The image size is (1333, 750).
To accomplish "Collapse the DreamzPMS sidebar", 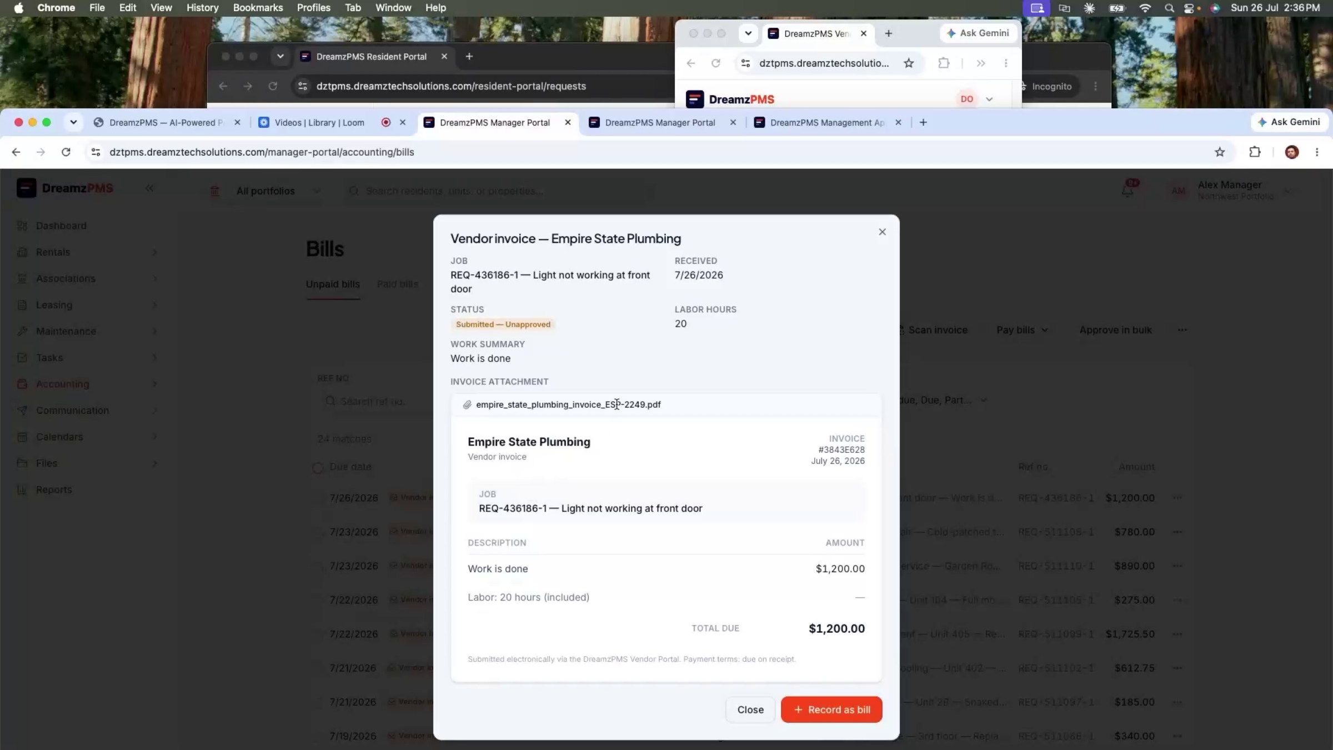I will tap(149, 188).
